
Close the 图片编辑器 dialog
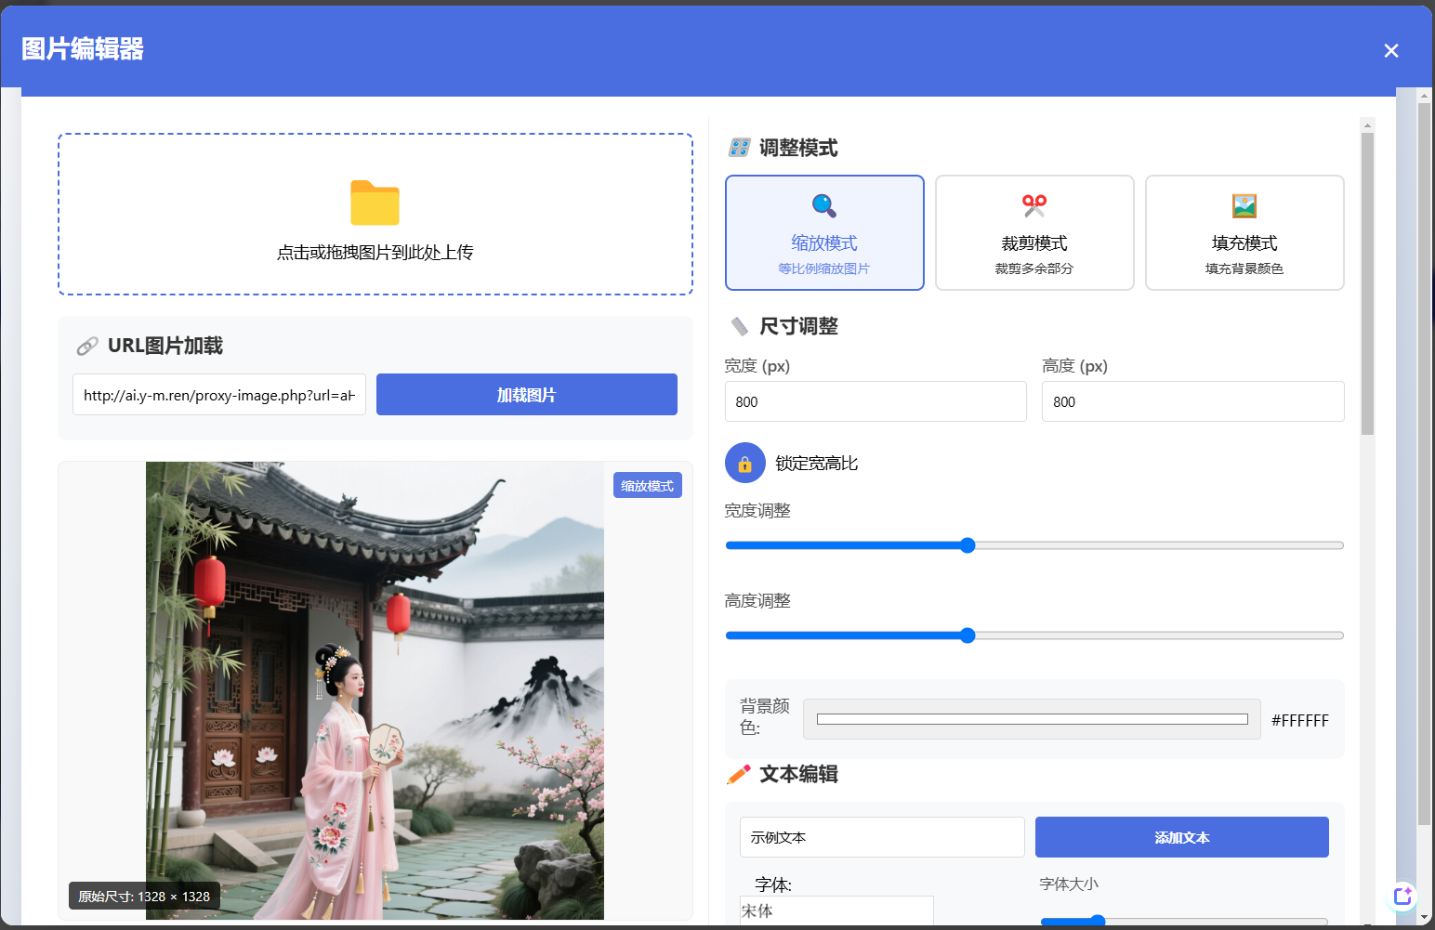click(x=1390, y=51)
